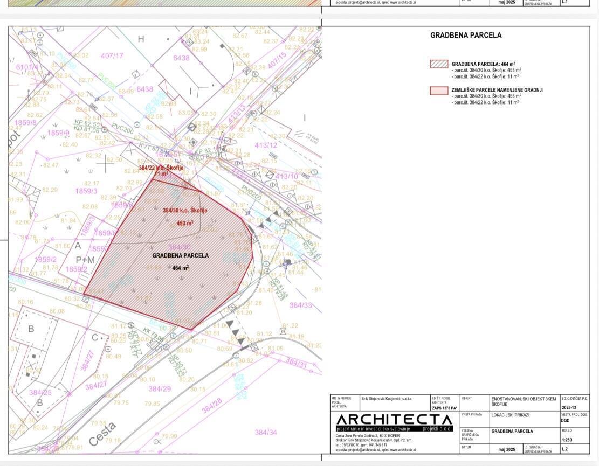Click the LOKACIJSKI PRIKAZI title block cell
Image resolution: width=599 pixels, height=466 pixels.
pos(509,415)
